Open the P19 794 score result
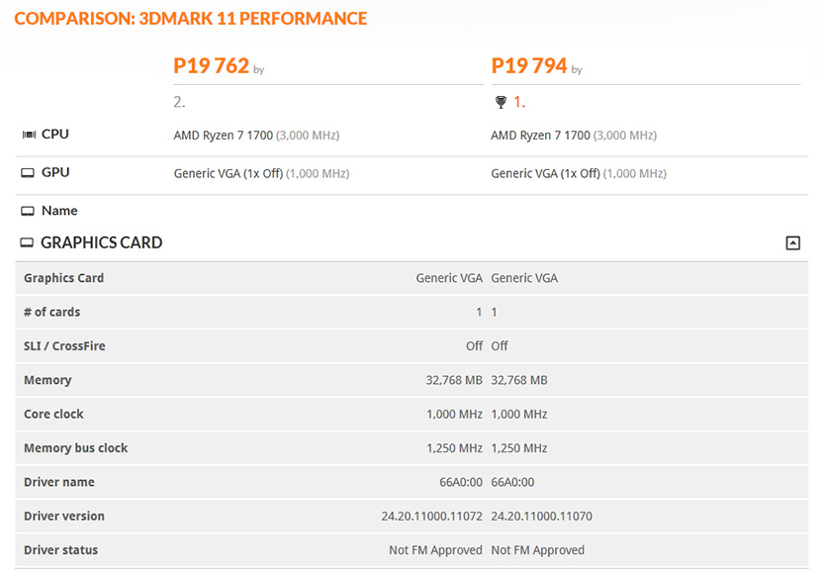Viewport: 822px width, 573px height. click(x=529, y=66)
